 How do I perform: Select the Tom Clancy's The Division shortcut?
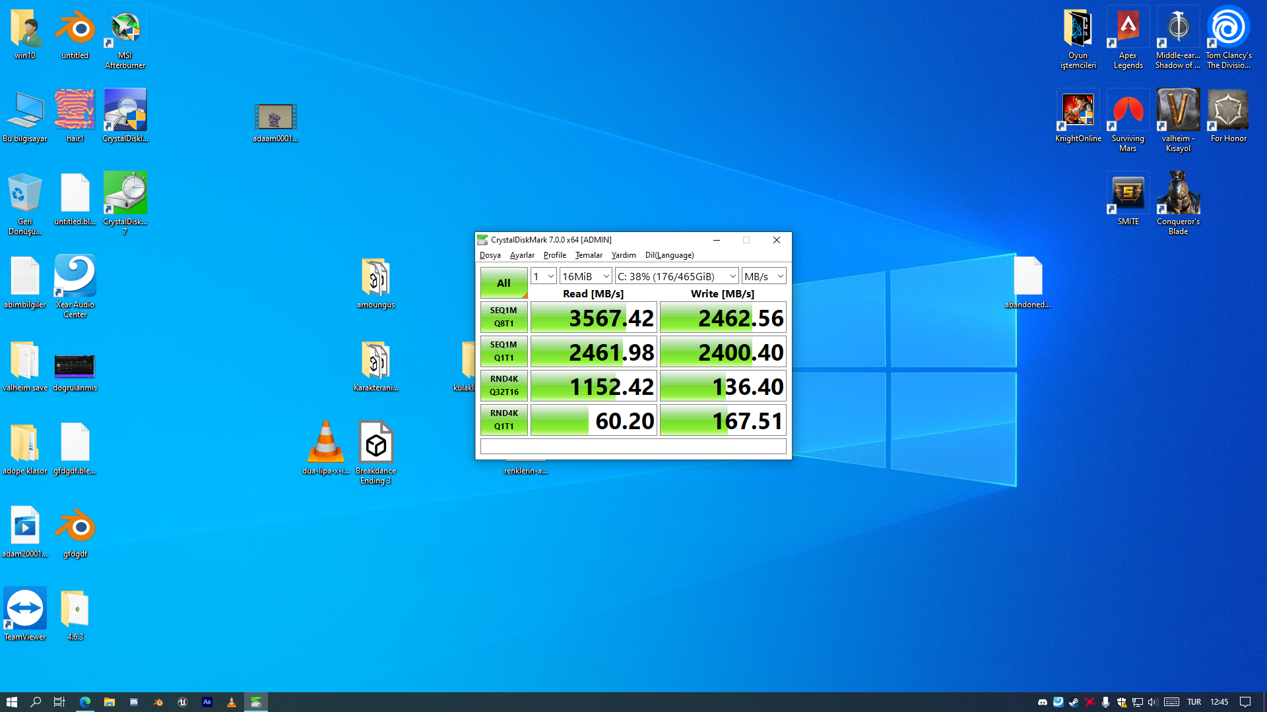pyautogui.click(x=1229, y=38)
